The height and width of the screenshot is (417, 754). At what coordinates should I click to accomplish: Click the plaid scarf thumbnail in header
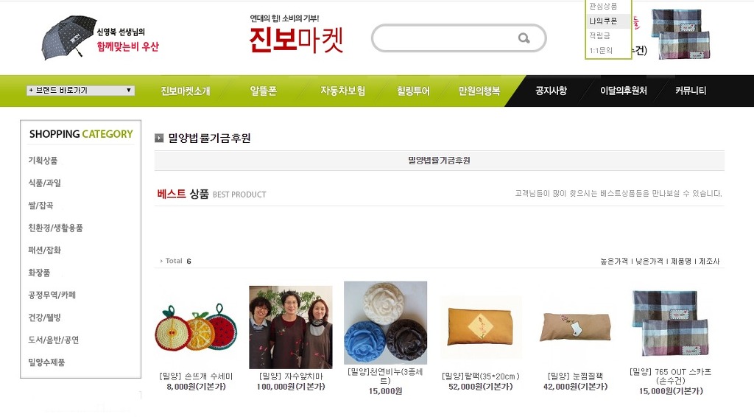point(681,34)
